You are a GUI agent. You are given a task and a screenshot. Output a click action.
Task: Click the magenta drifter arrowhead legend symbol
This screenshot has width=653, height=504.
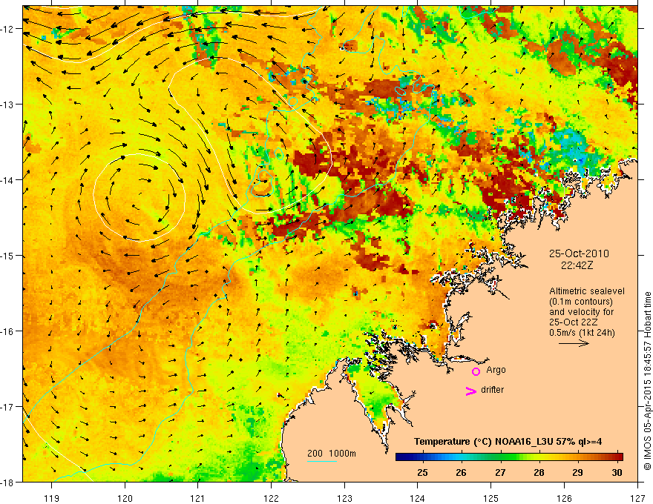pos(470,391)
